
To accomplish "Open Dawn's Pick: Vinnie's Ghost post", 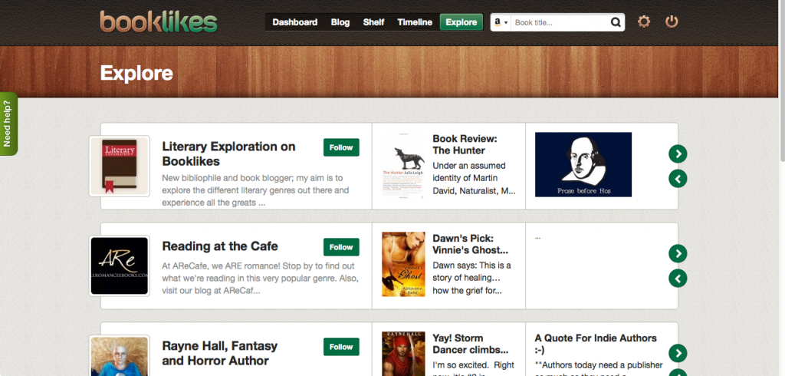I will (471, 244).
